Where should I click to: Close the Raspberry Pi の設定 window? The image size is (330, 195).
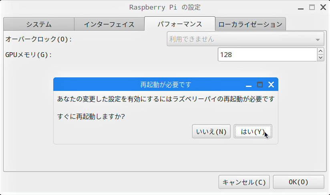click(x=323, y=7)
